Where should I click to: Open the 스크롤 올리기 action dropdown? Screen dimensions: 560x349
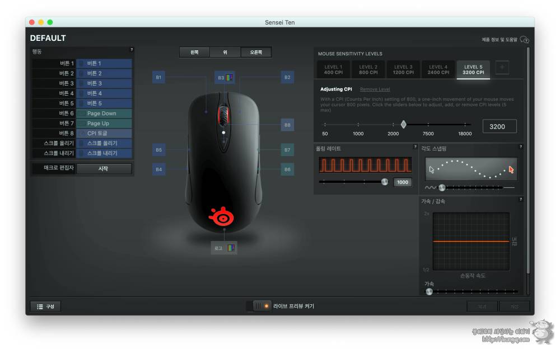pos(104,143)
